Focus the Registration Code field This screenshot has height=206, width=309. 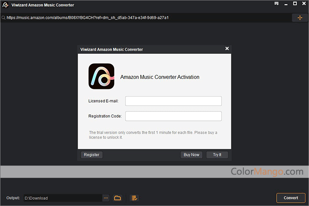[174, 116]
